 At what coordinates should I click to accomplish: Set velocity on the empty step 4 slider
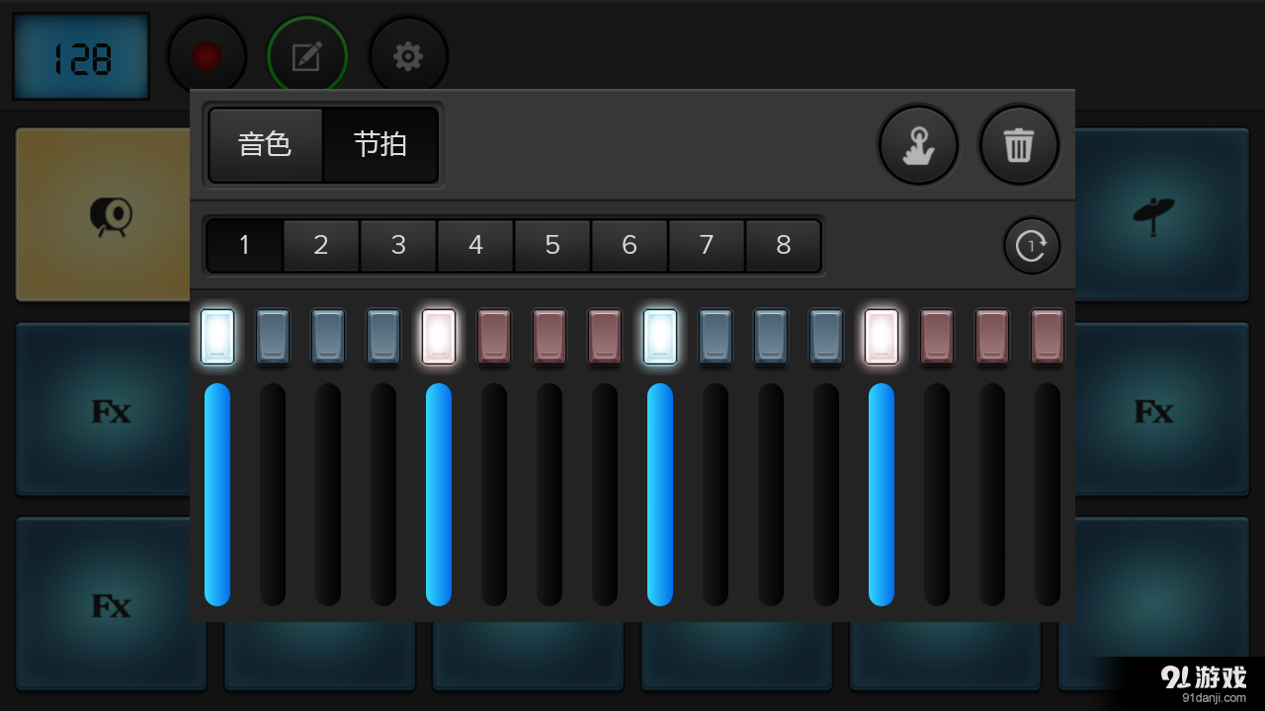383,495
